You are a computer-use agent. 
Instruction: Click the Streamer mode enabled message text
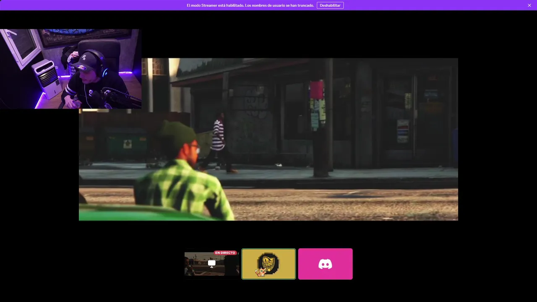tap(250, 5)
